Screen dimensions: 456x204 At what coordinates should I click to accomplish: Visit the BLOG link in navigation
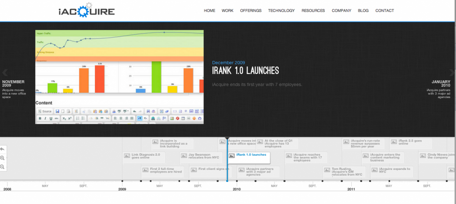363,10
